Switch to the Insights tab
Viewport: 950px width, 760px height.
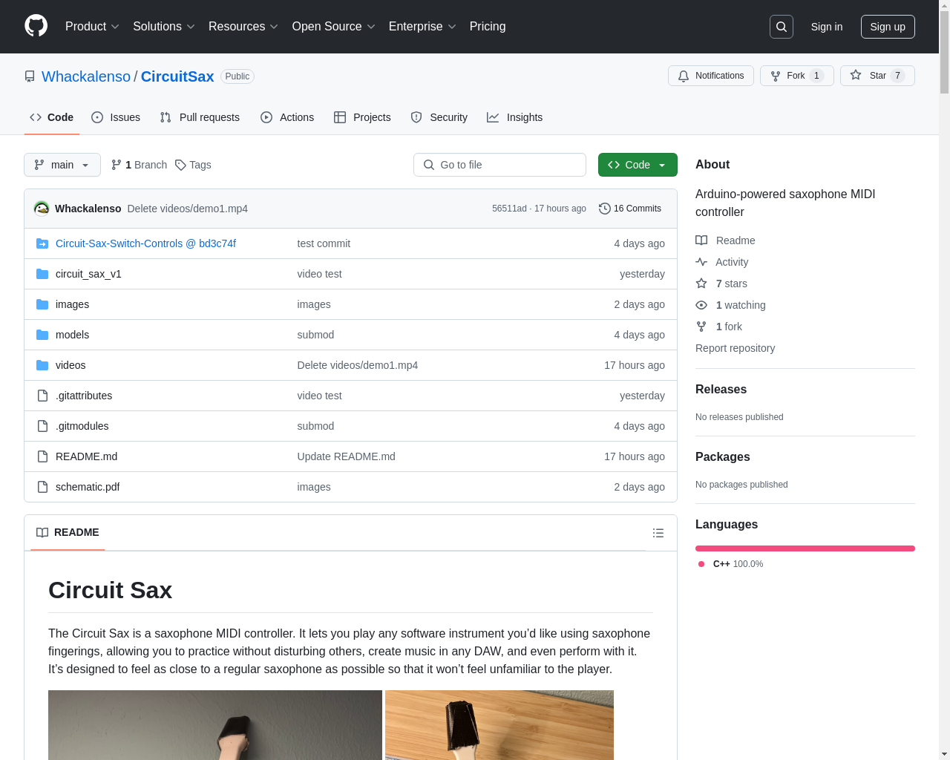point(514,117)
